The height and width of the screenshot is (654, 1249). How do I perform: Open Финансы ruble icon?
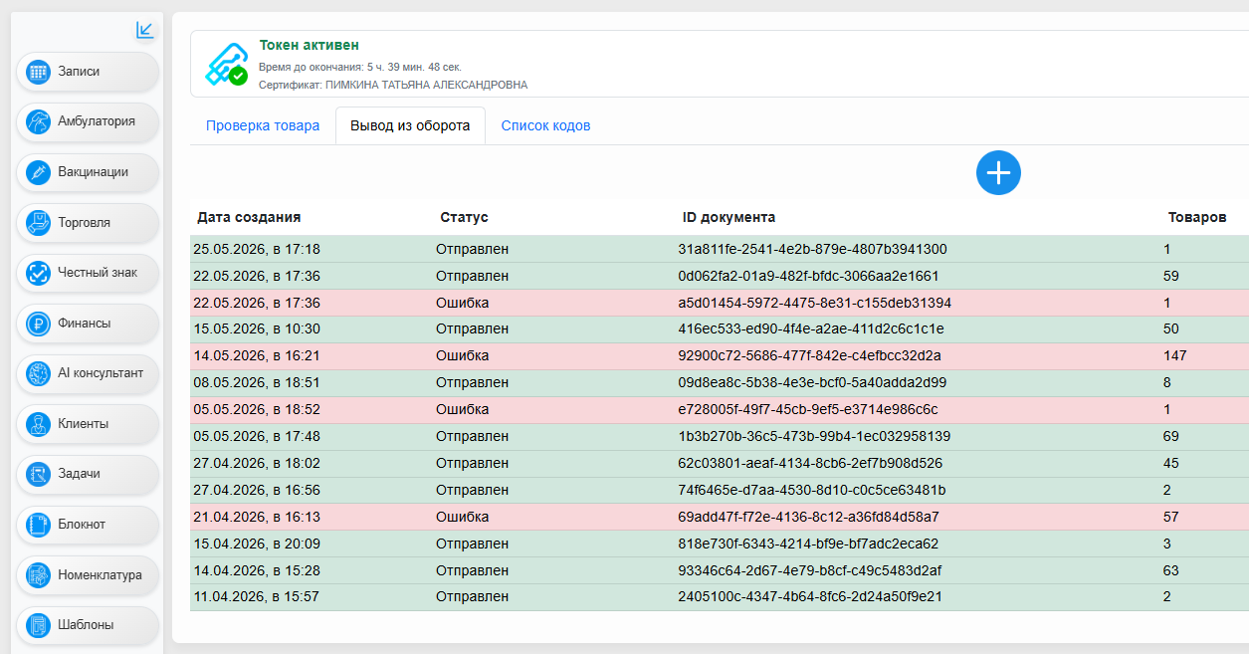point(39,324)
